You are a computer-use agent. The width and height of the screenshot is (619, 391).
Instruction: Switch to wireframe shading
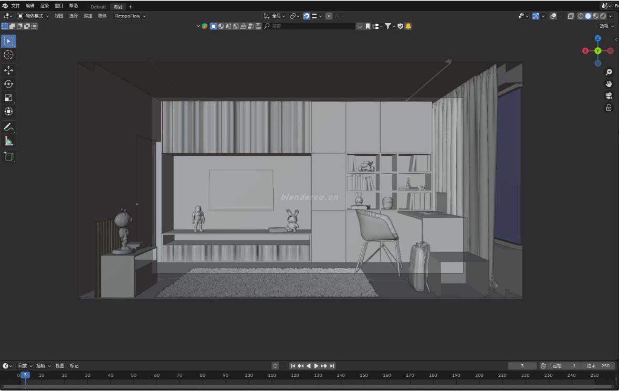580,16
